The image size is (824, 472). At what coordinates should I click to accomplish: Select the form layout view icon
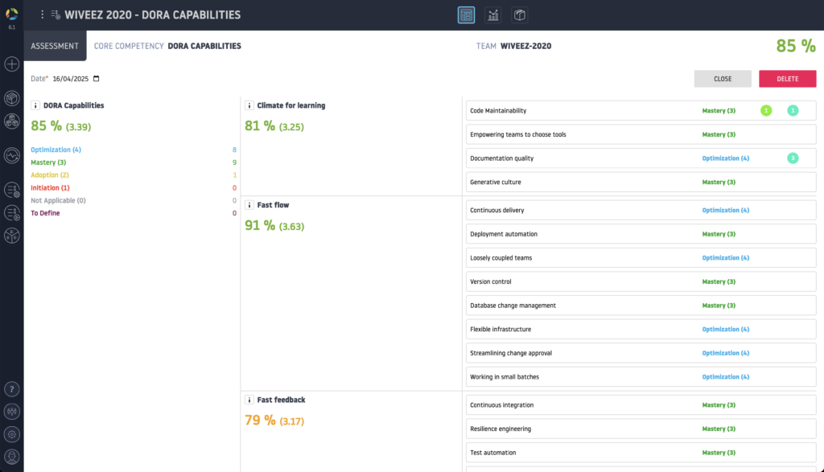[466, 14]
